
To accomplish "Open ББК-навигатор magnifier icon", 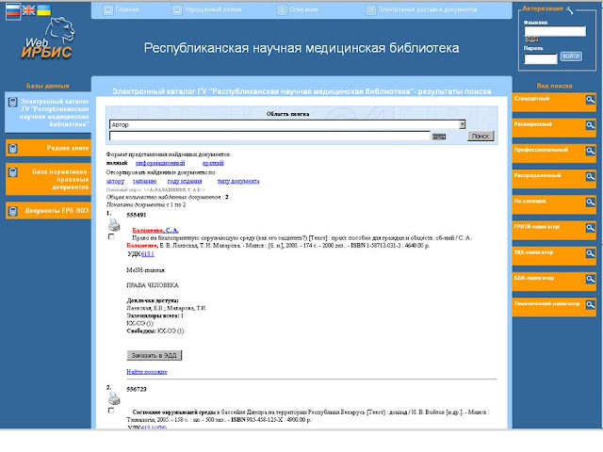I will point(590,279).
